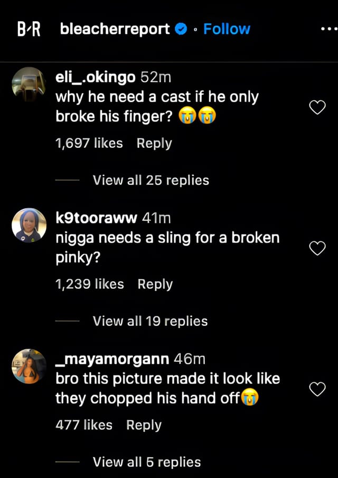Click the 1,697 likes count
338x478 pixels.
point(89,143)
